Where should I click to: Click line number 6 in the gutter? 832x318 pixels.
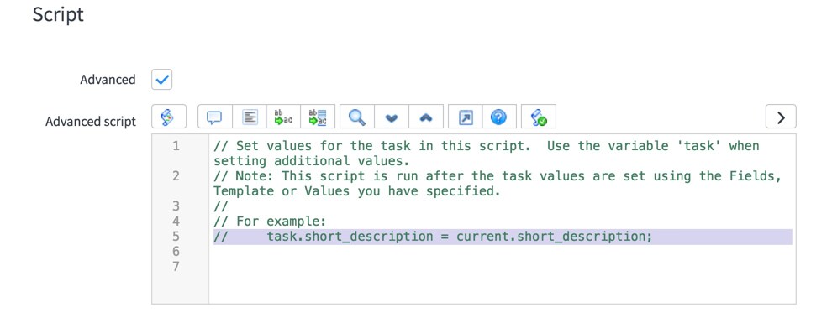[176, 251]
